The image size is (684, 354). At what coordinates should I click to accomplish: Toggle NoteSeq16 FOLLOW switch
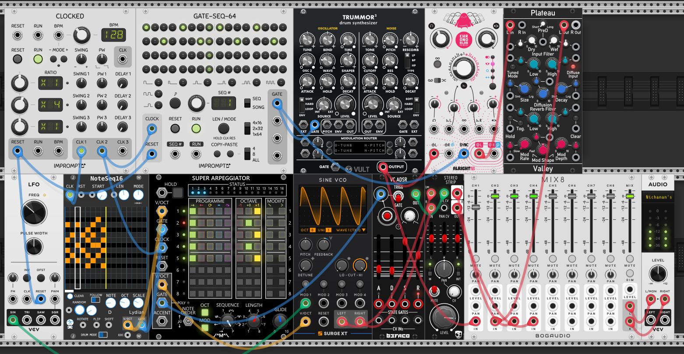point(96,301)
